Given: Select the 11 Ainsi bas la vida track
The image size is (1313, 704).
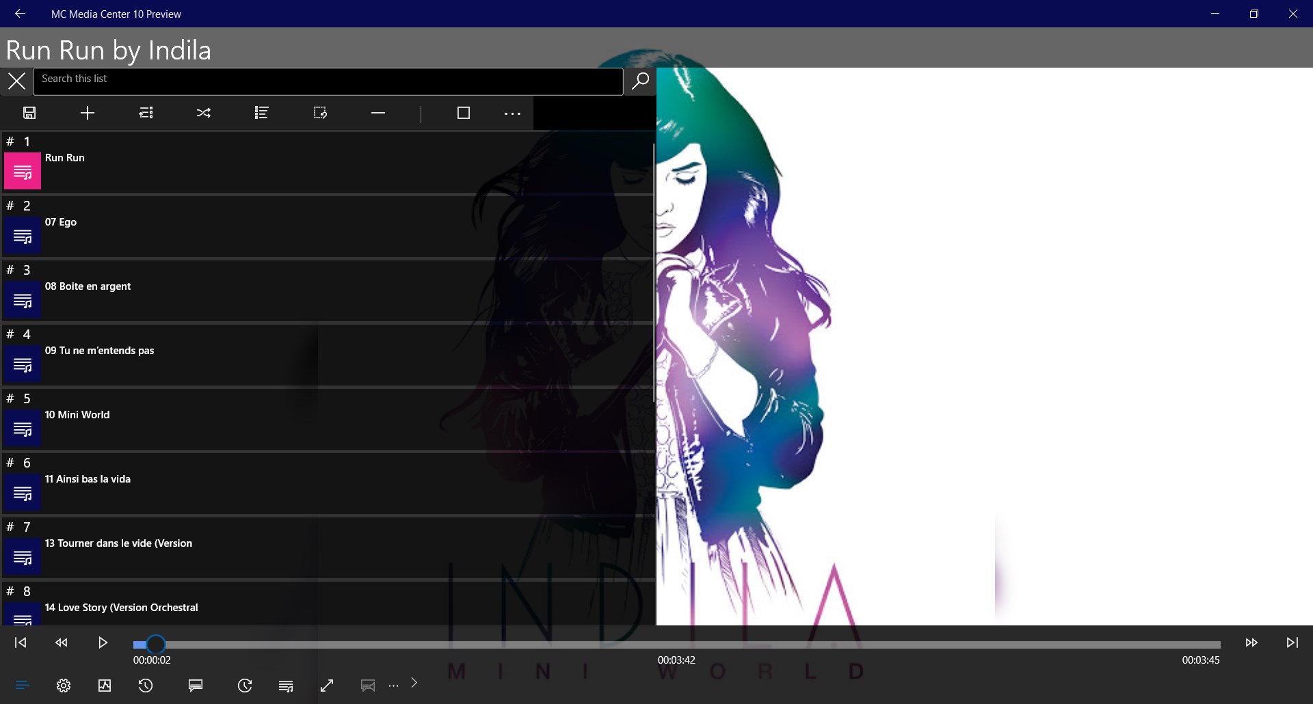Looking at the screenshot, I should (x=328, y=484).
